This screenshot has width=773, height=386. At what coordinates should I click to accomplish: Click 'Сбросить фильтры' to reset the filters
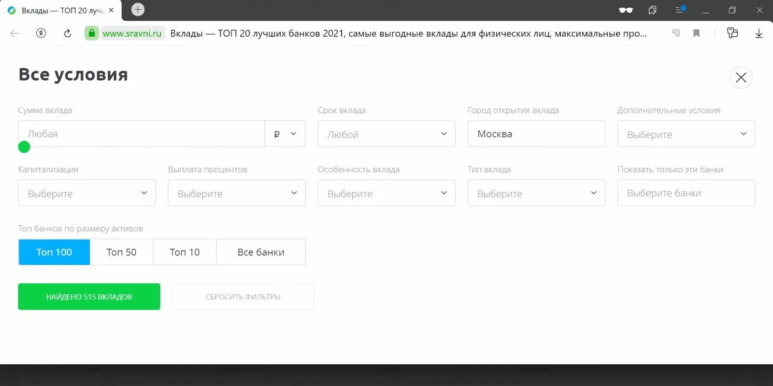point(243,296)
